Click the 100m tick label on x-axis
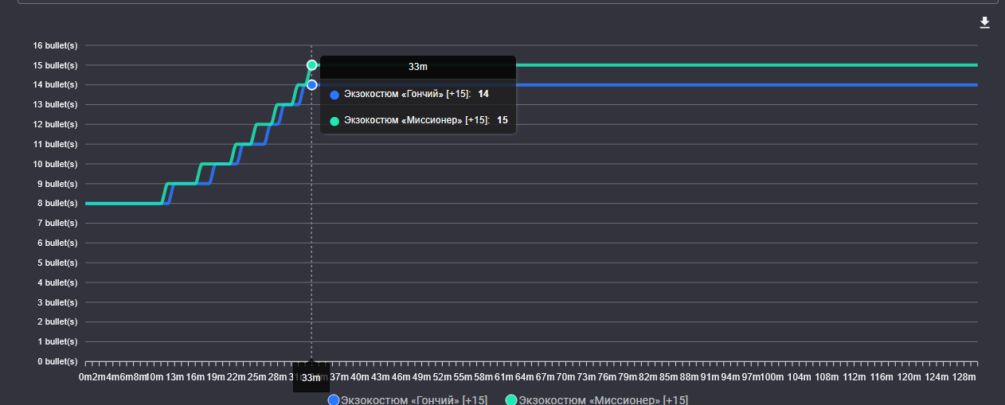Viewport: 1005px width, 405px height. tap(772, 376)
